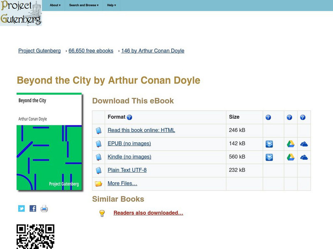This screenshot has width=333, height=249.
Task: Click the lightbulb next to Readers also downloaded
Action: (x=102, y=212)
